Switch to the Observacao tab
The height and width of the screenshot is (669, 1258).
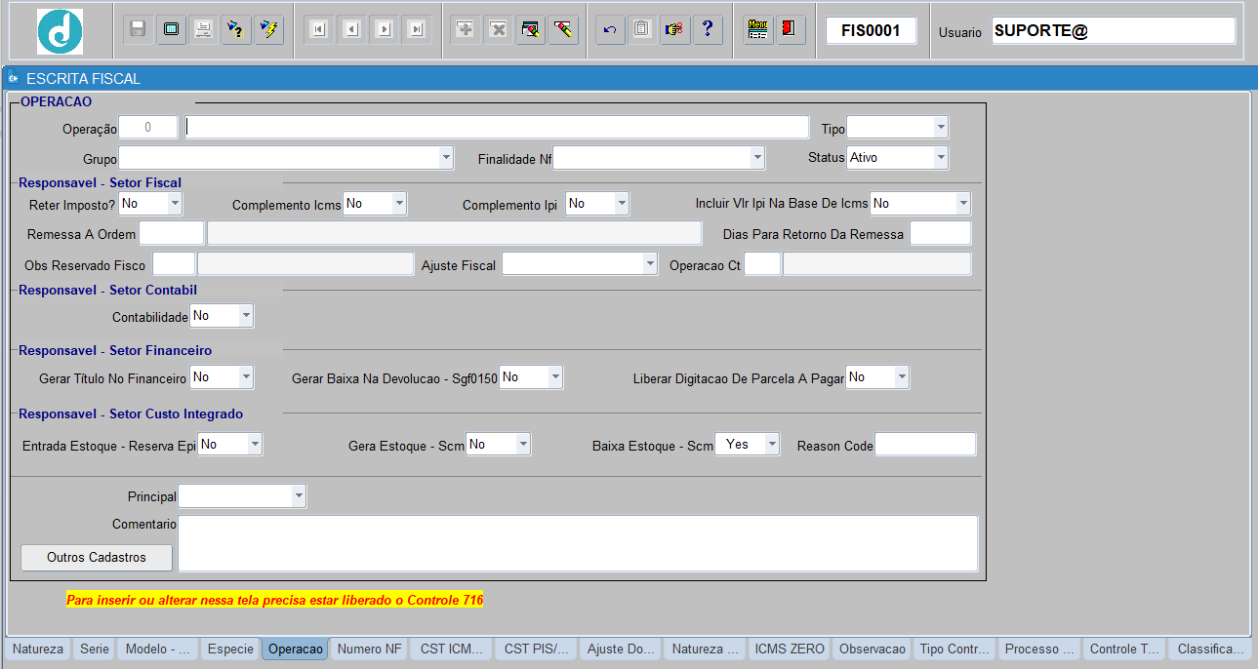coord(872,649)
